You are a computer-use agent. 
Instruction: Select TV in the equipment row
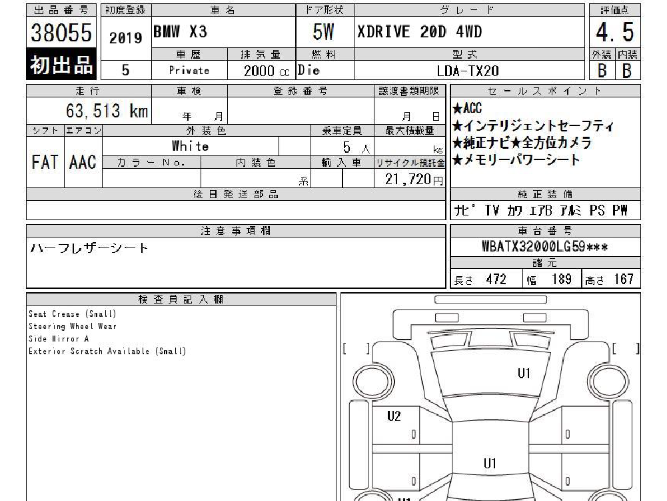click(492, 210)
